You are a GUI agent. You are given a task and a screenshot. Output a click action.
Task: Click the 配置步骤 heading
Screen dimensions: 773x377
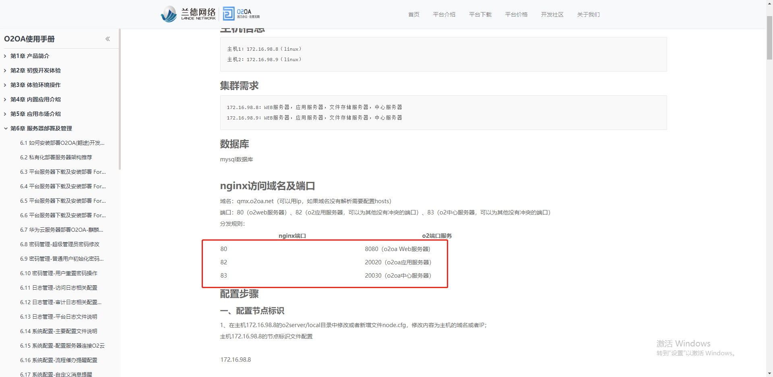[x=239, y=294]
